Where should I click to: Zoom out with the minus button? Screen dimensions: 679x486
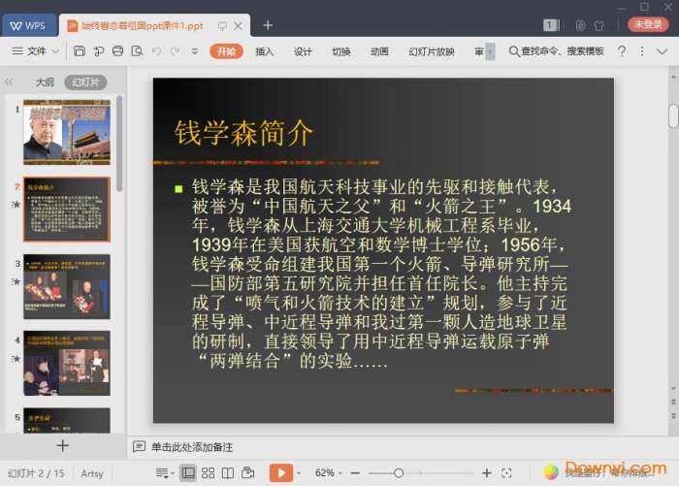356,473
